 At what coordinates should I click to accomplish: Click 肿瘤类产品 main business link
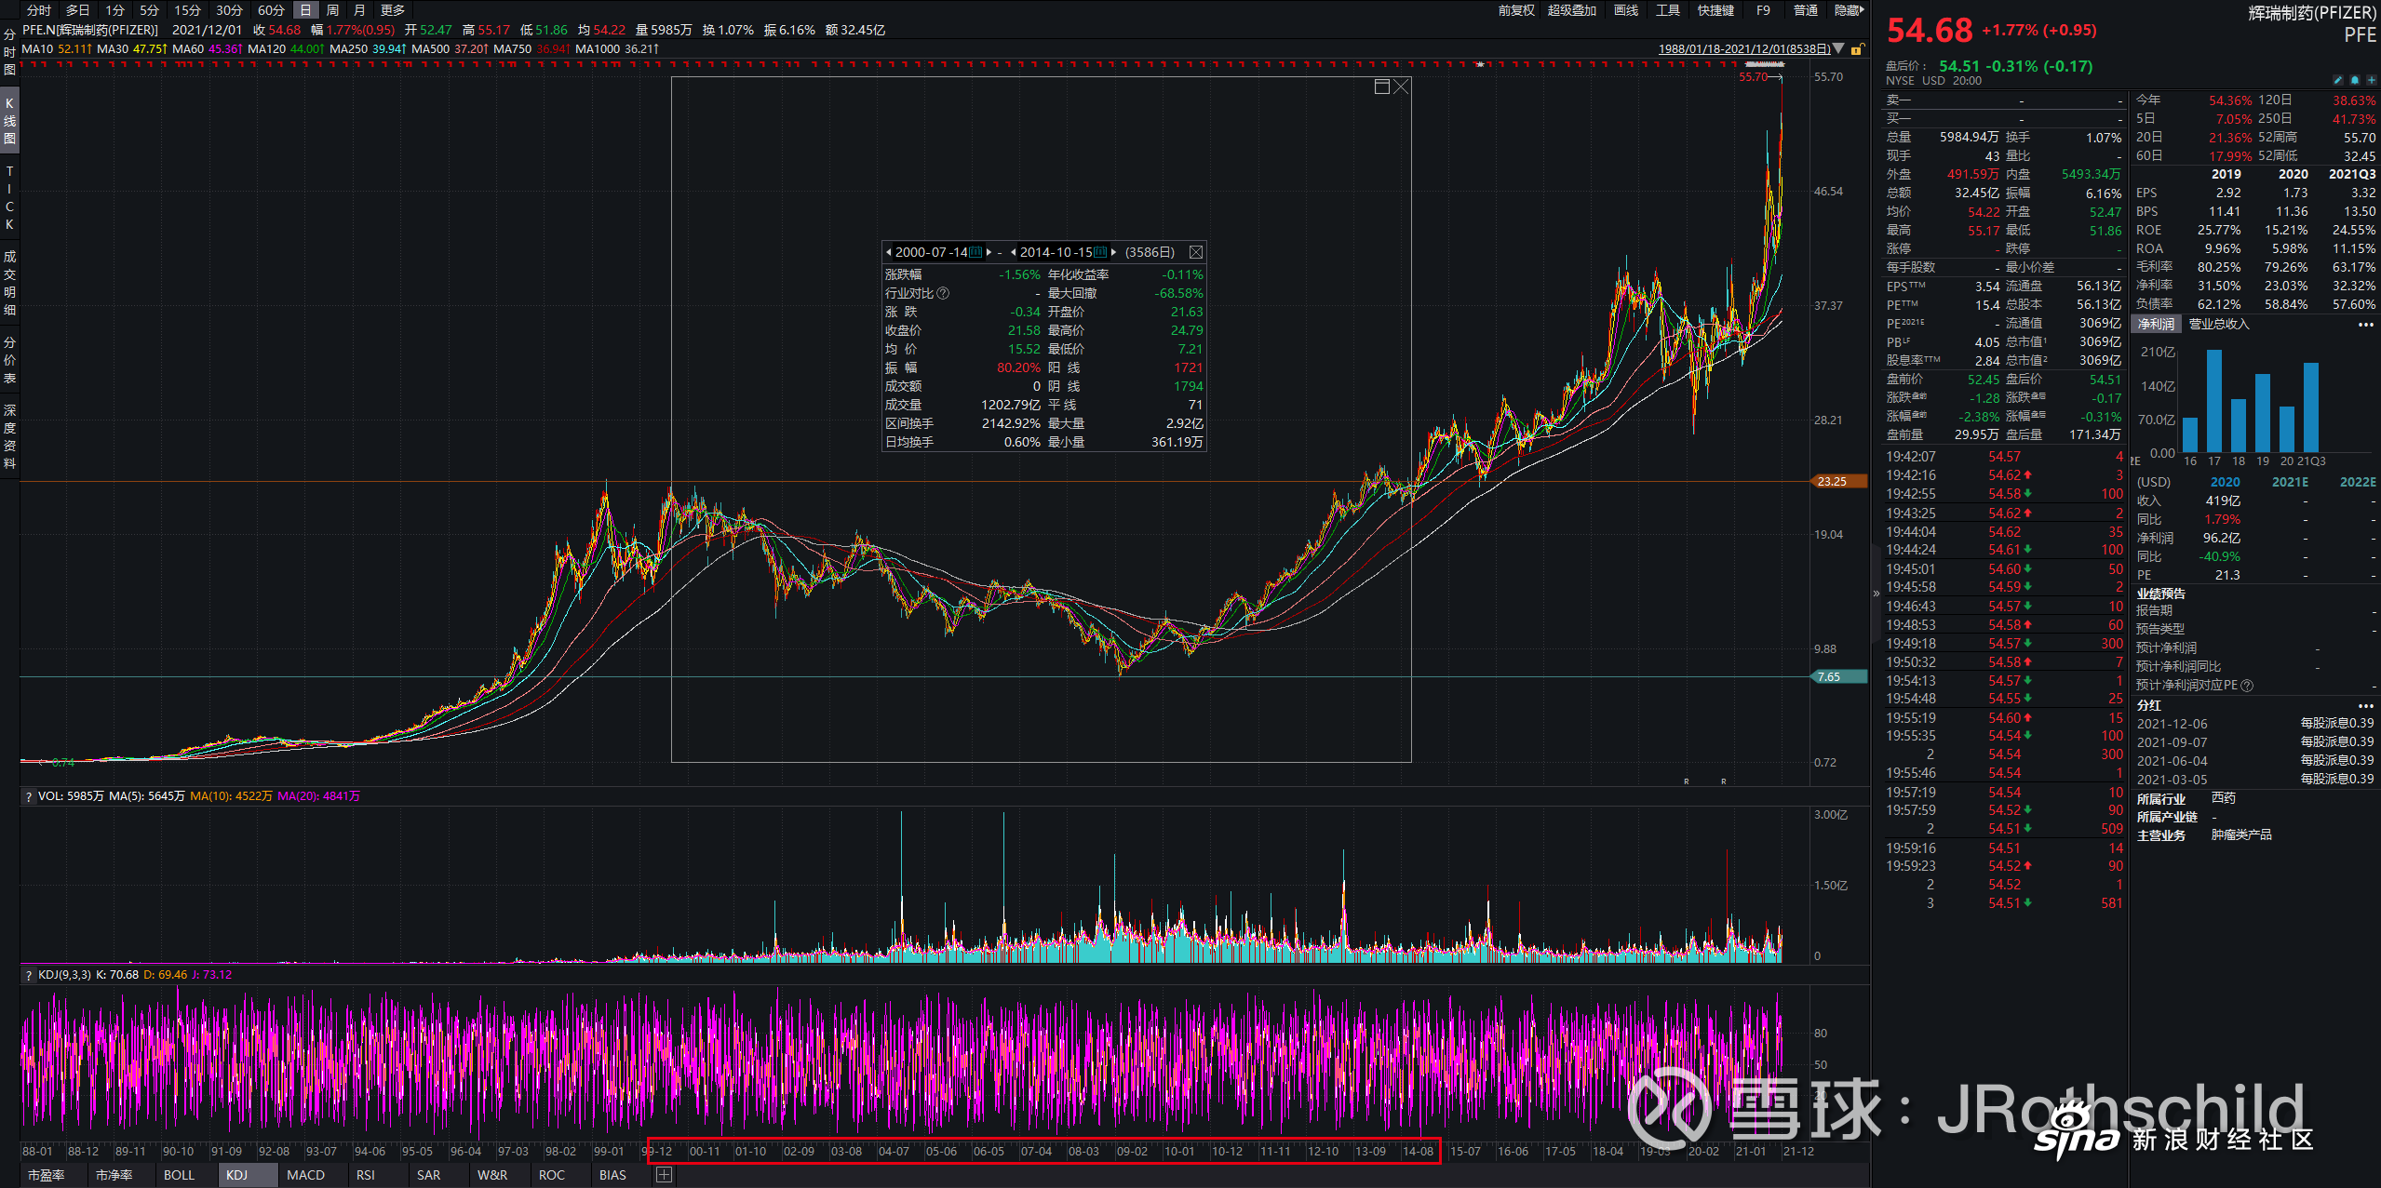2241,835
